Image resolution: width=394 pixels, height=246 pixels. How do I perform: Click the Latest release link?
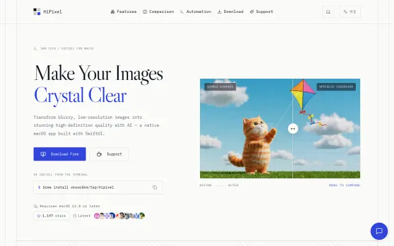pos(82,216)
